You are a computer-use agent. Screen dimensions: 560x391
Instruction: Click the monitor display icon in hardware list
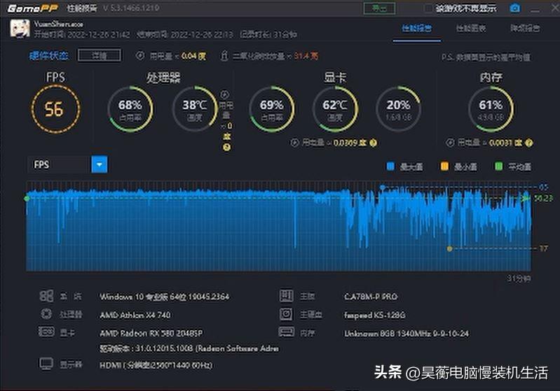[46, 364]
